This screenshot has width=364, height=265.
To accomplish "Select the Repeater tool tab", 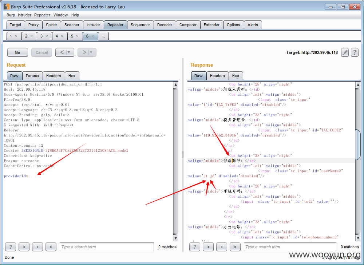I will (115, 25).
